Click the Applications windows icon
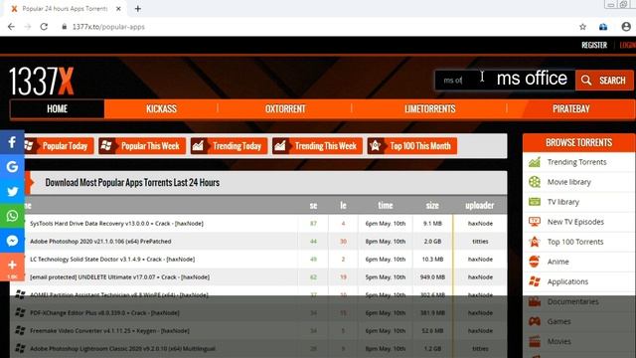The width and height of the screenshot is (636, 358). tap(535, 281)
